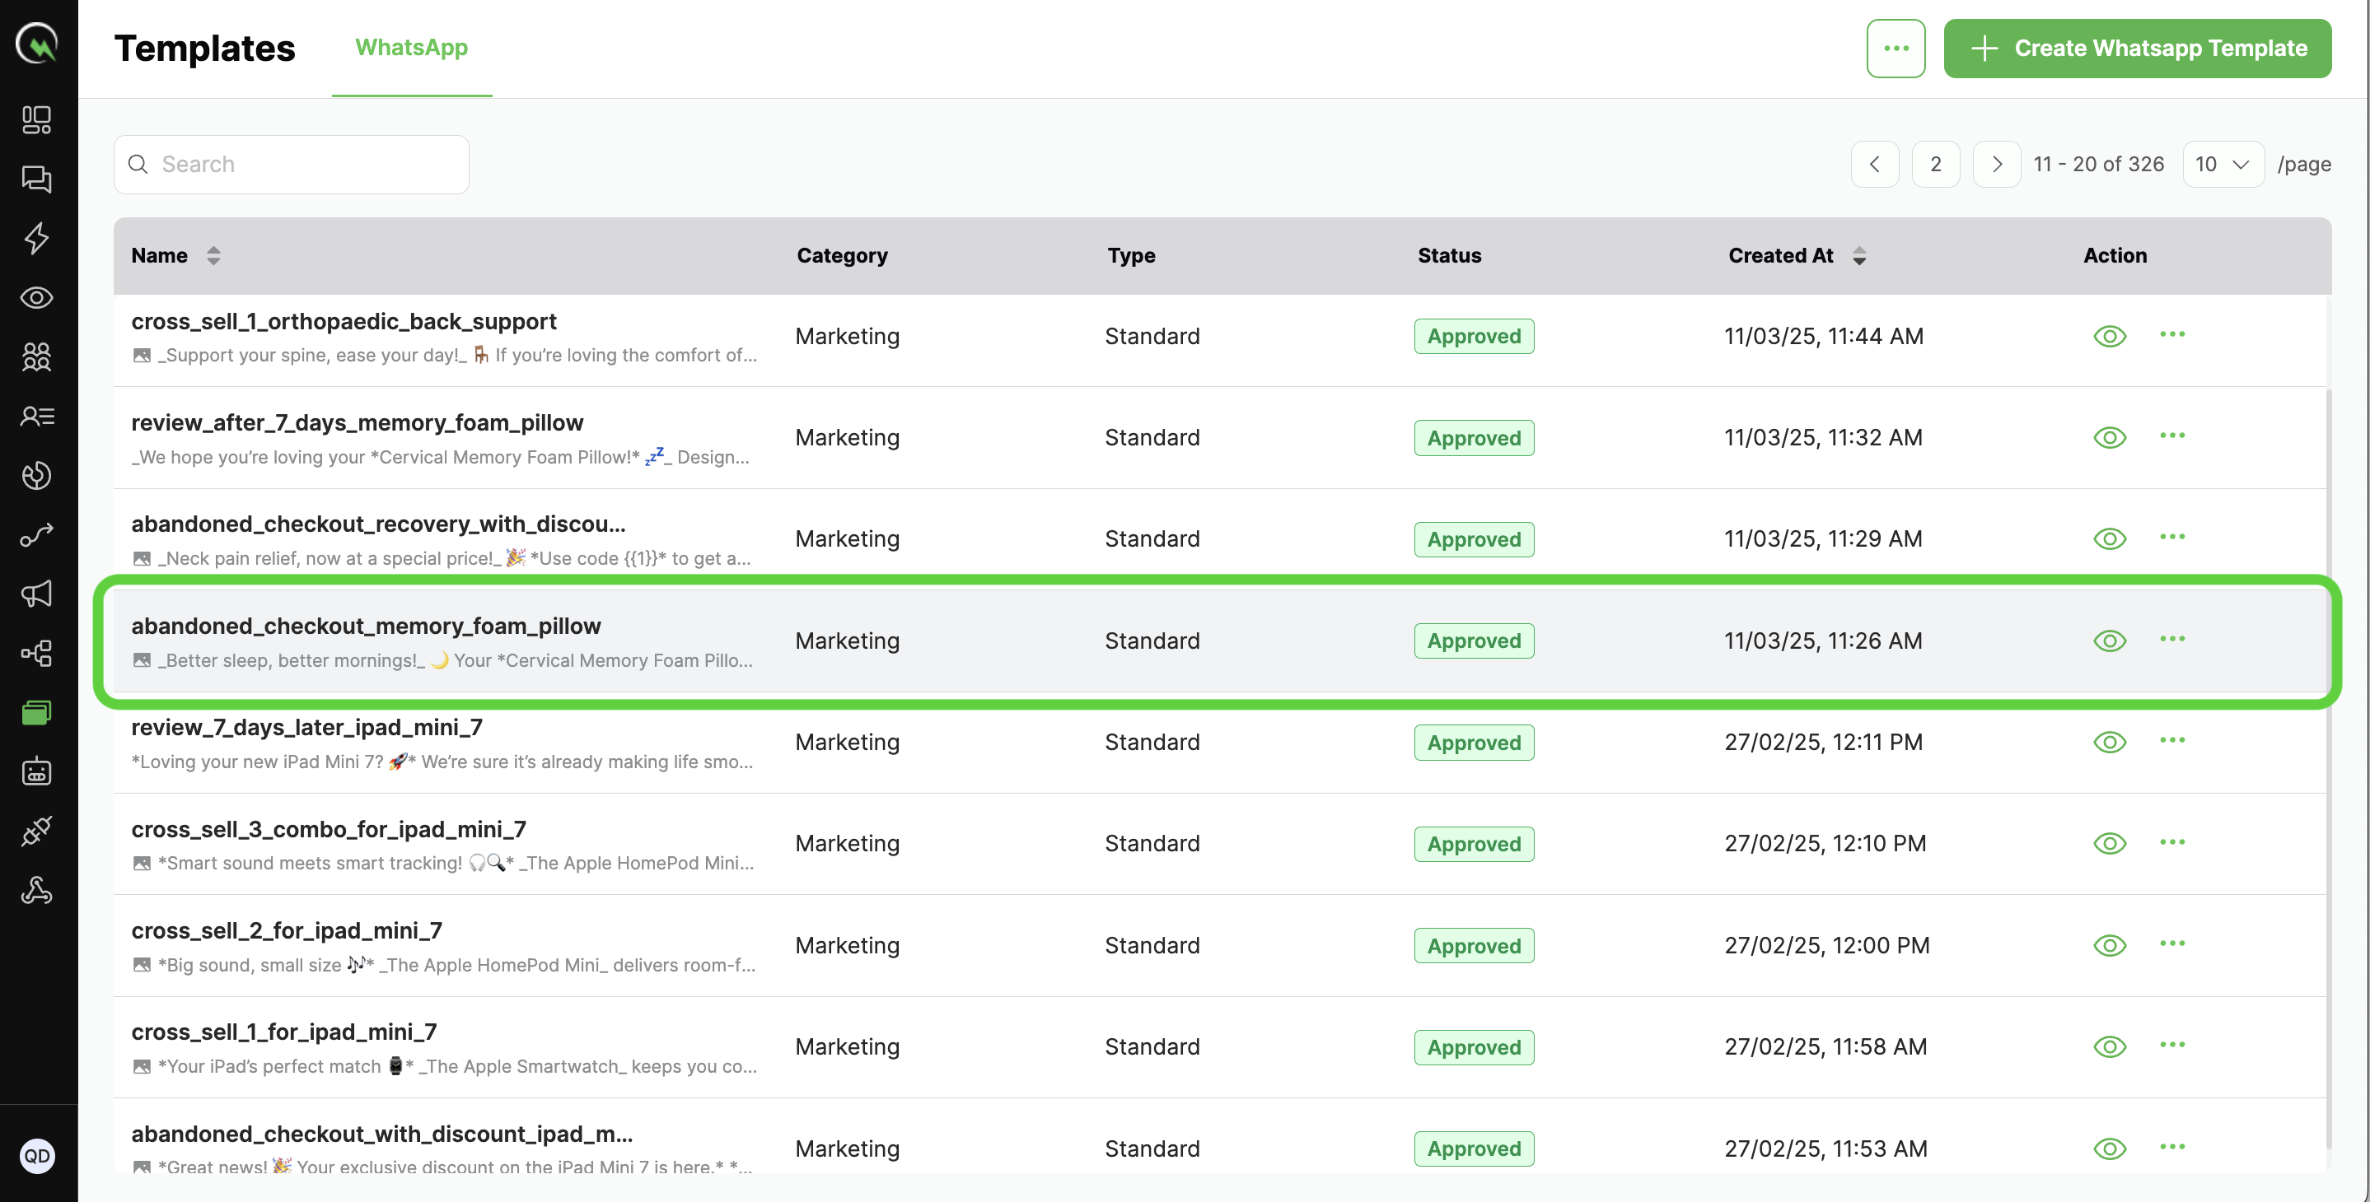Screen dimensions: 2370x1202
Task: Open the chat conversations sidebar icon
Action: 37,179
